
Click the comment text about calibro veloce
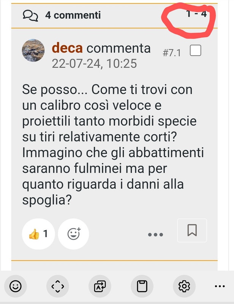click(x=113, y=145)
